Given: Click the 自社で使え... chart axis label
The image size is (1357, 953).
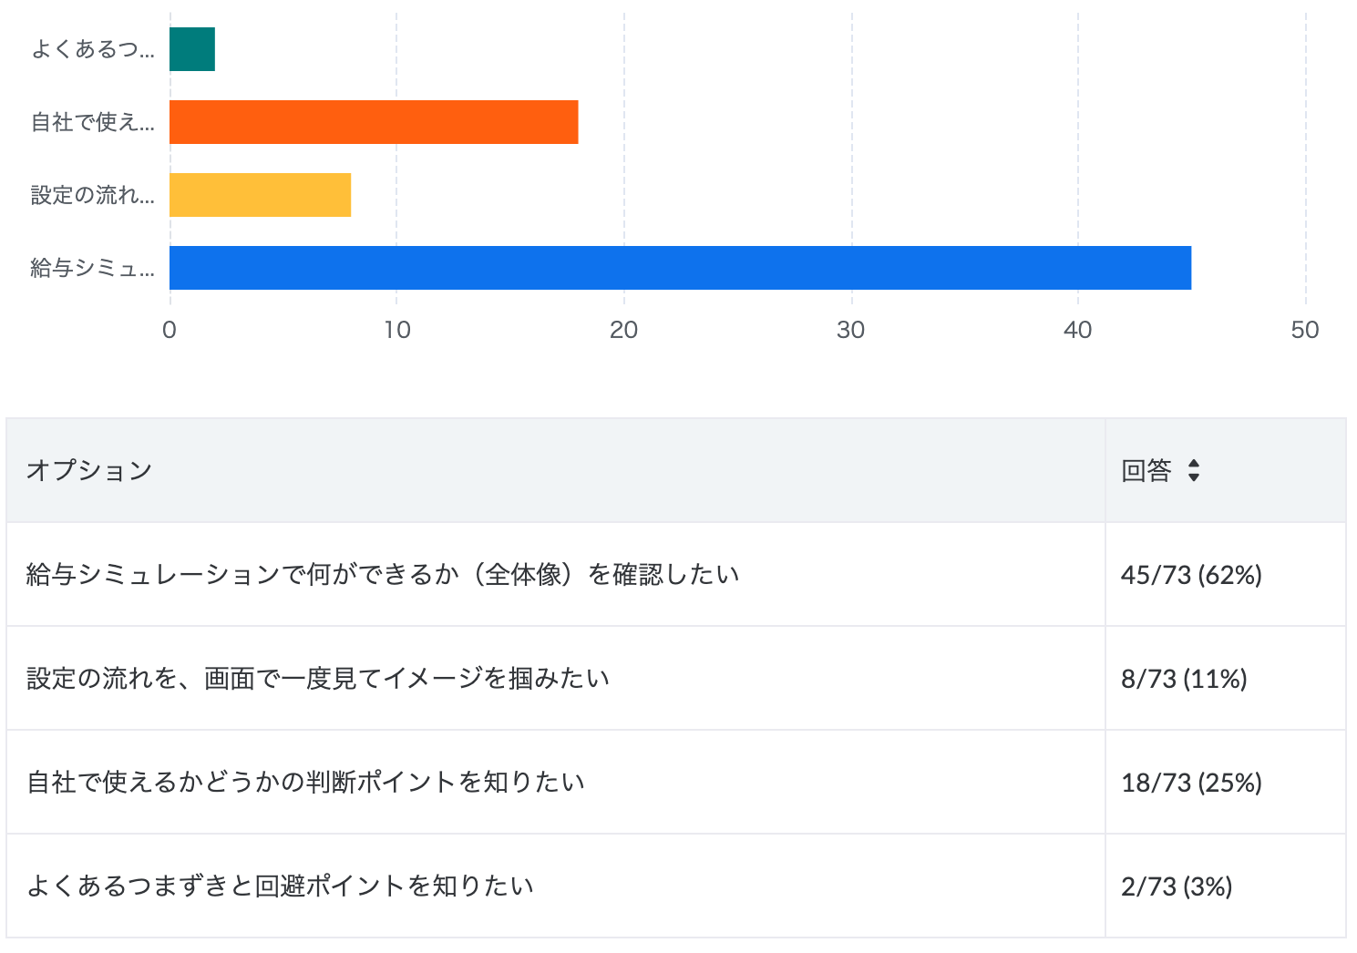Looking at the screenshot, I should 93,122.
